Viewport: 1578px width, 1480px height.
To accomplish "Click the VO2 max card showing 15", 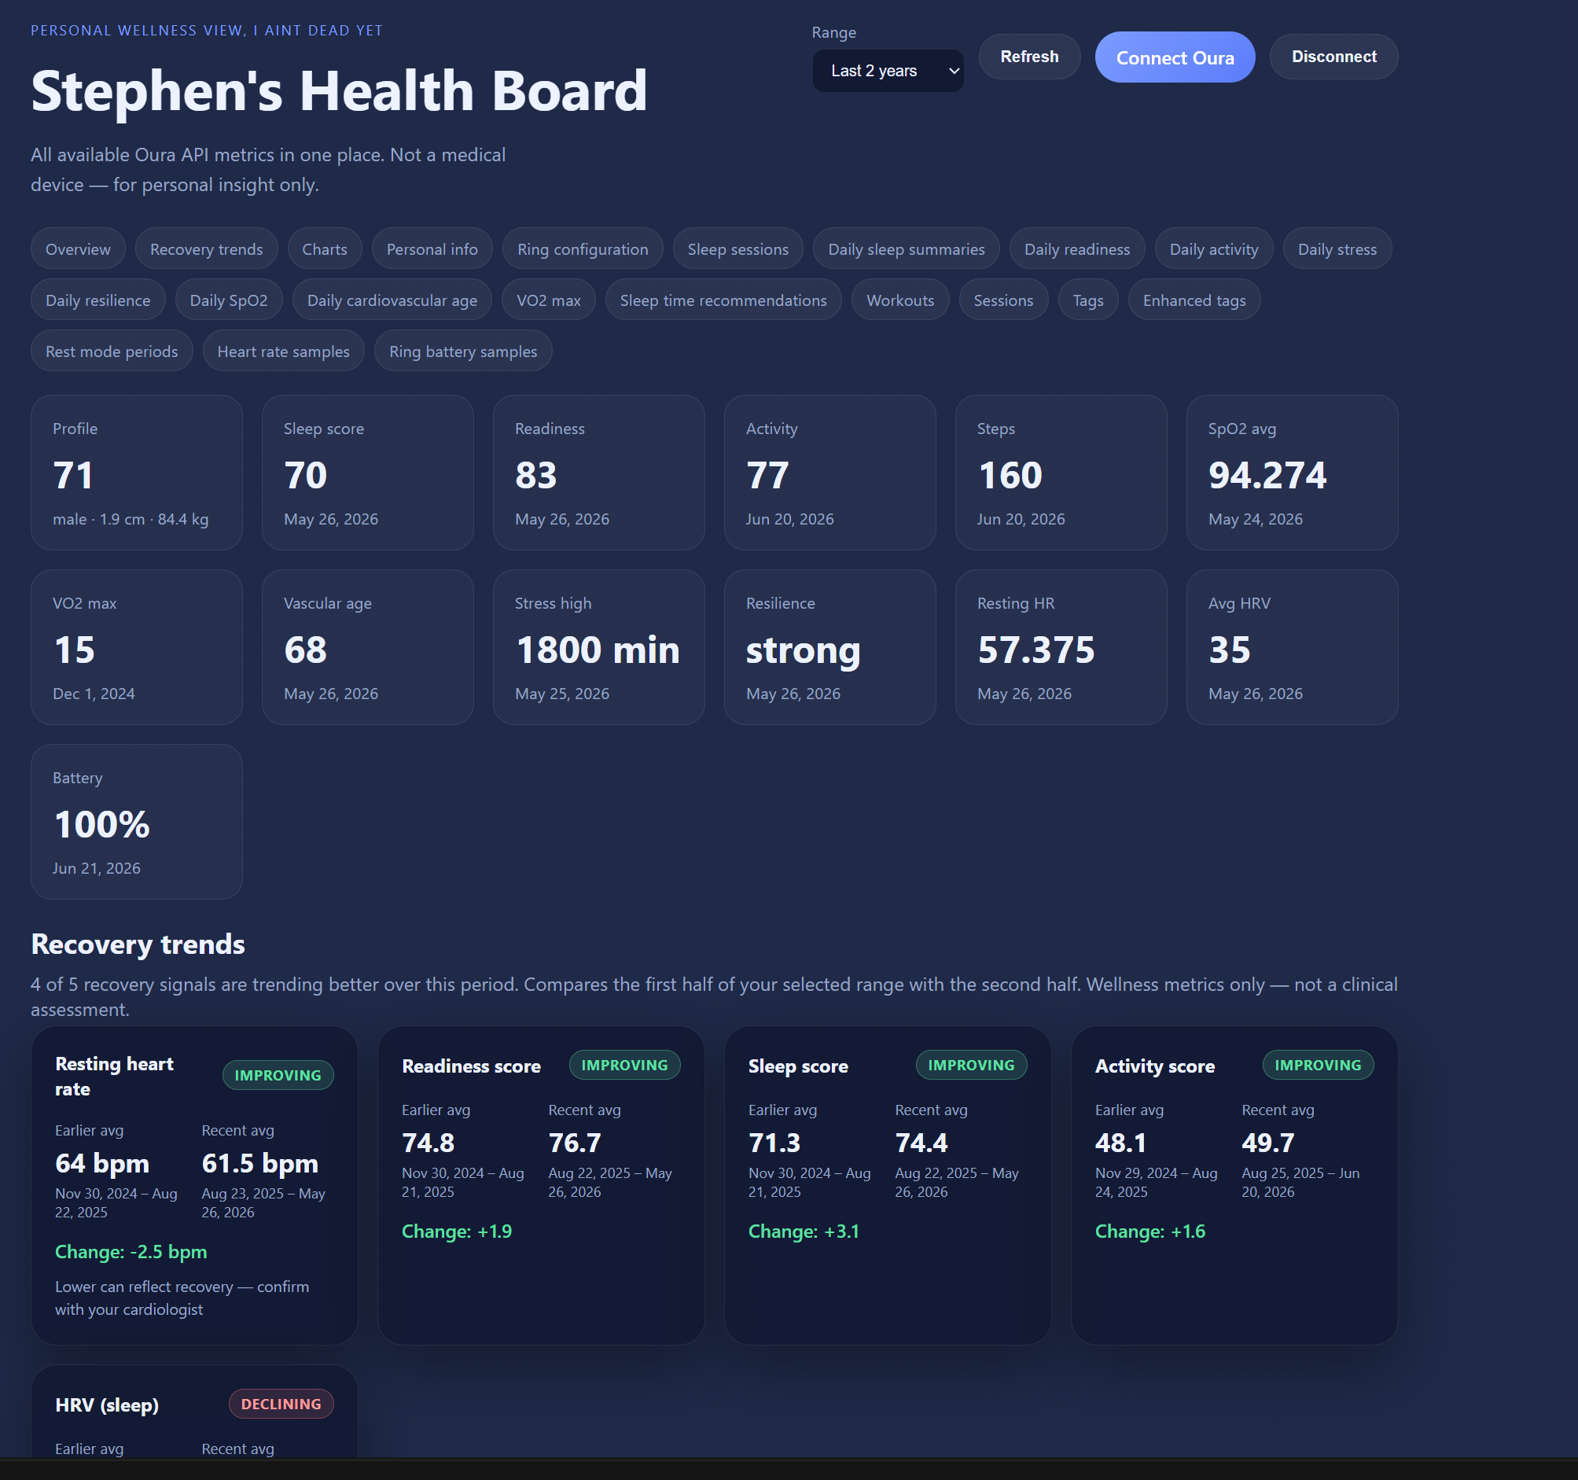I will click(137, 647).
